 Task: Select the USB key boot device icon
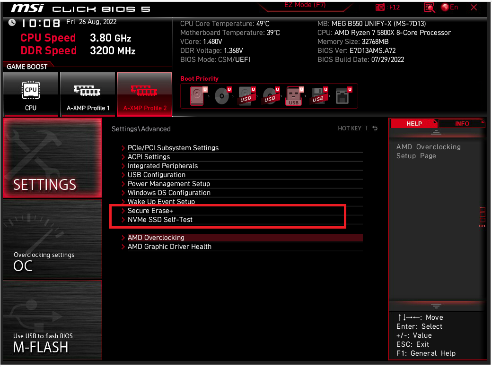point(294,96)
